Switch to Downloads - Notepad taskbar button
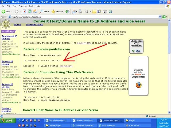This screenshot has height=128, width=171. tap(84, 126)
